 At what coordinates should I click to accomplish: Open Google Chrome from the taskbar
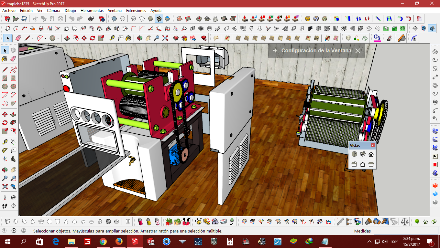click(x=103, y=242)
